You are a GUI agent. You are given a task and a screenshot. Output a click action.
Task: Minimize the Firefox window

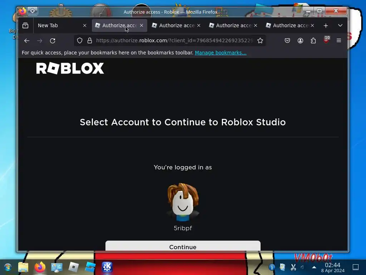coord(308,11)
